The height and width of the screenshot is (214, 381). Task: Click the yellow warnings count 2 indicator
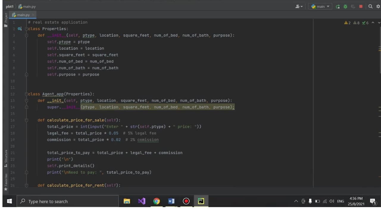tap(347, 23)
